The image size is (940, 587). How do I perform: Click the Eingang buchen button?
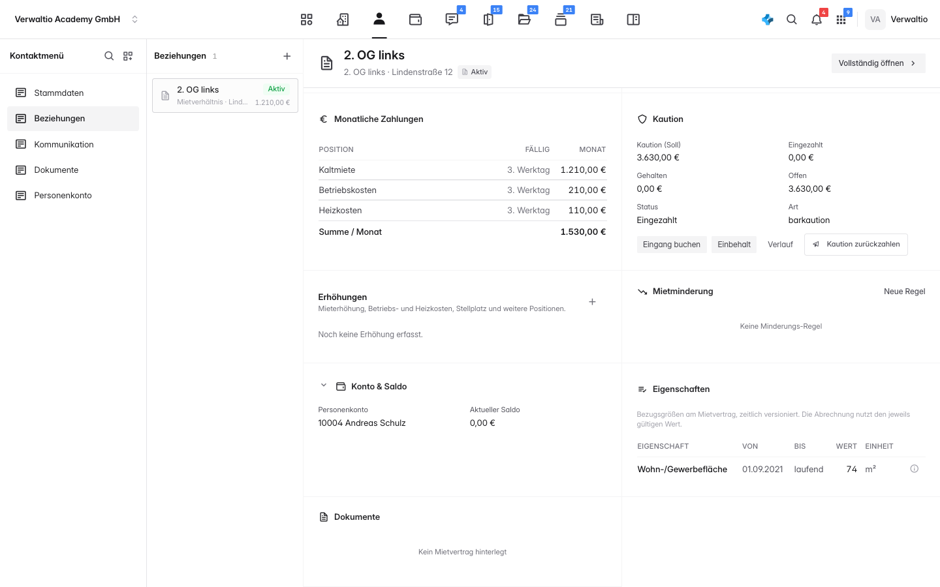[672, 245]
